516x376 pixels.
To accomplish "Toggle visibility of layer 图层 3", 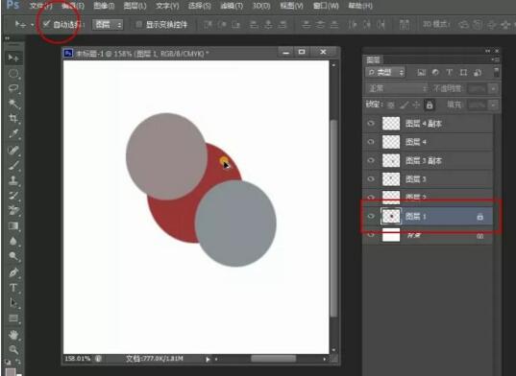I will pyautogui.click(x=371, y=179).
